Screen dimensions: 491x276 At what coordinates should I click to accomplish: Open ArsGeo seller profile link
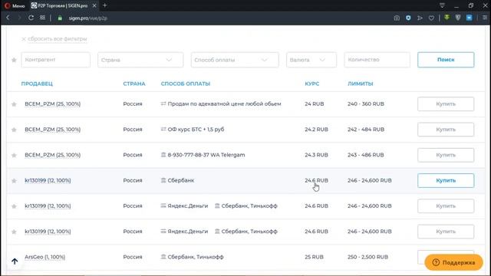[44, 257]
